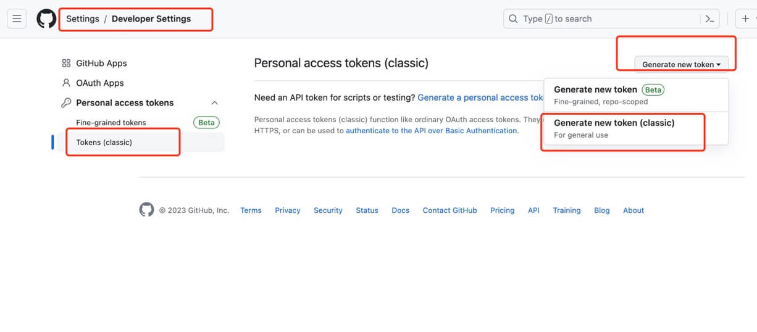
Task: Collapse the Personal access tokens section
Action: tap(214, 102)
